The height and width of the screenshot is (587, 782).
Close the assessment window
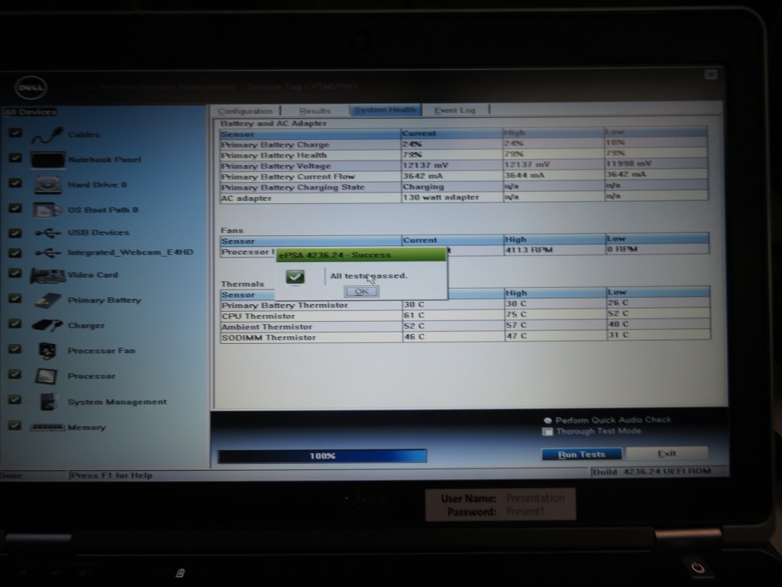click(711, 74)
